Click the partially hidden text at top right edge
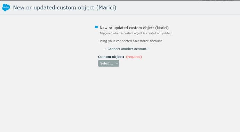This screenshot has width=240, height=132. pos(217,1)
